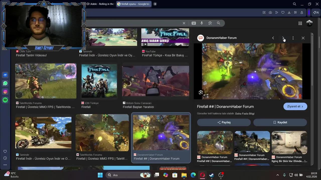Close the image preview panel
This screenshot has width=321, height=180.
click(303, 38)
